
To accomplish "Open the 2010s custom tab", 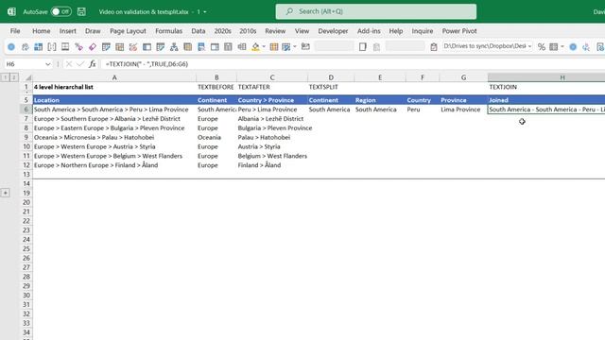I will pos(248,31).
